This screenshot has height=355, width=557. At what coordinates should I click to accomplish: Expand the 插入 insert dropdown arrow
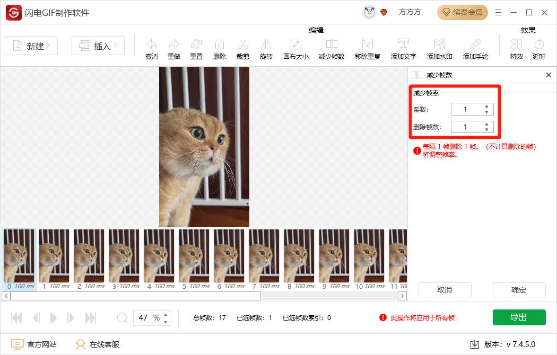(115, 46)
